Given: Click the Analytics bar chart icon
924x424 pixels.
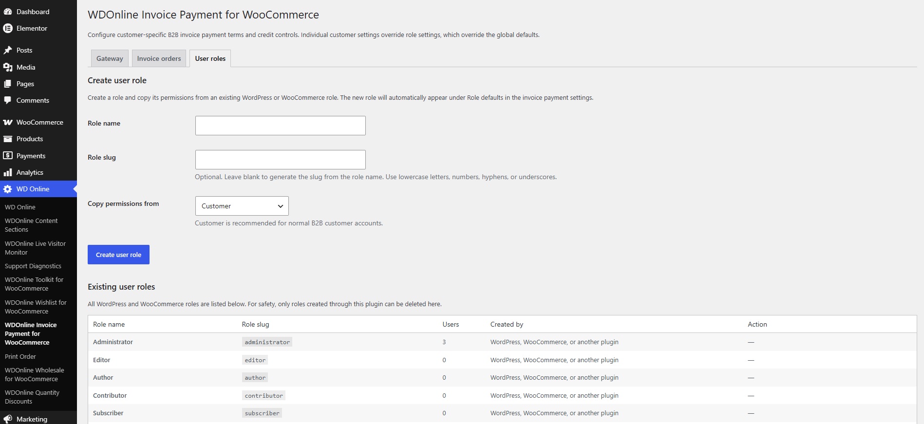Looking at the screenshot, I should [8, 172].
